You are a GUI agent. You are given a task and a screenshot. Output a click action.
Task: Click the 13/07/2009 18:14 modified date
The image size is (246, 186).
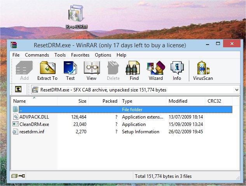[x=186, y=117]
